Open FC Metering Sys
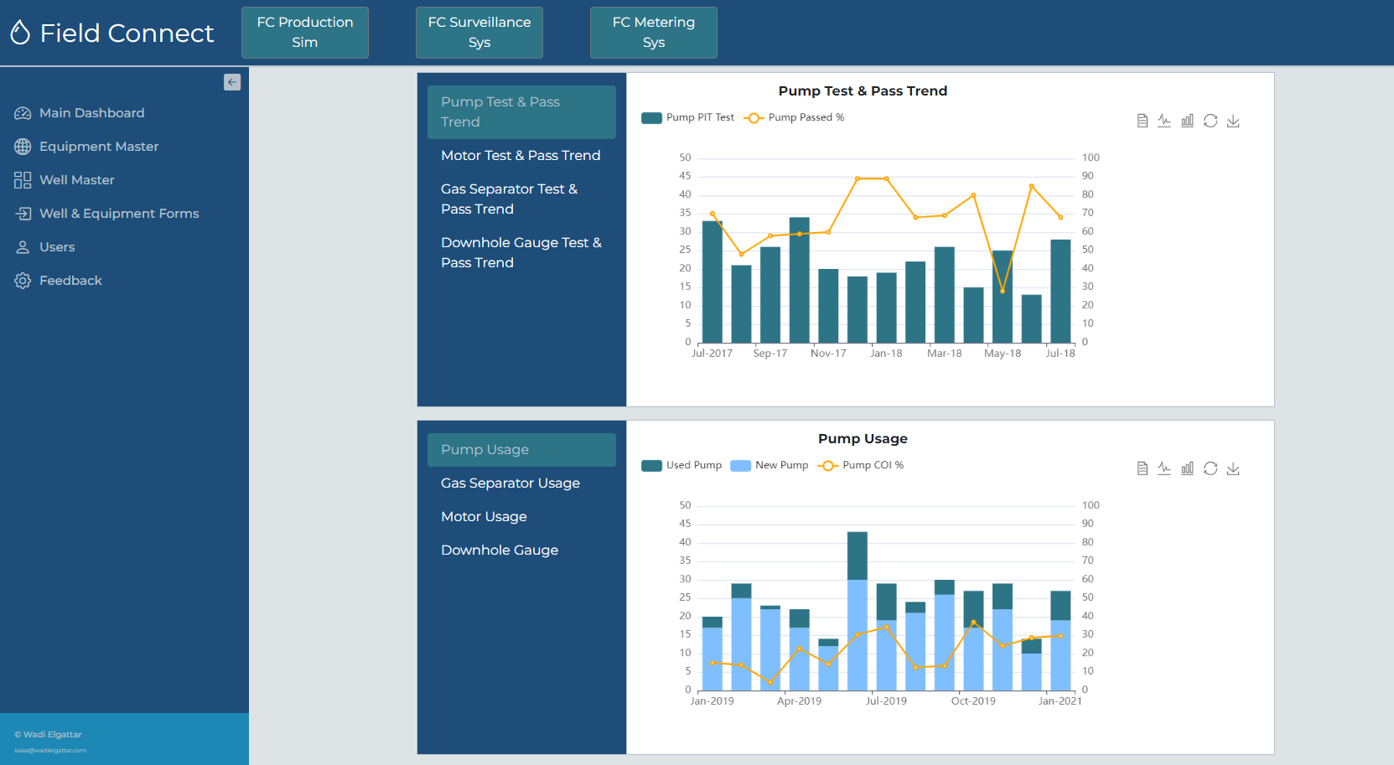This screenshot has width=1394, height=765. pos(654,33)
